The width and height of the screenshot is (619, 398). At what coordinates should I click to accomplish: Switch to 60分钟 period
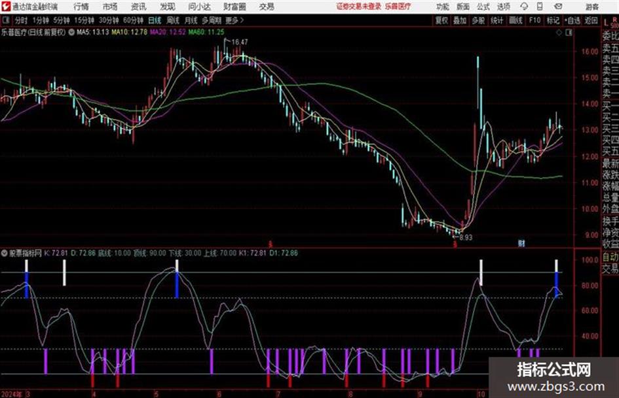[134, 20]
